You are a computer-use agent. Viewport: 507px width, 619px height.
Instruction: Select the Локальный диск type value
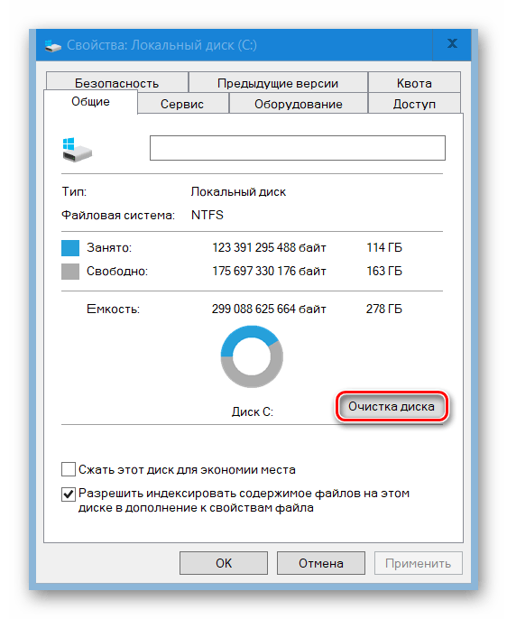pyautogui.click(x=238, y=192)
